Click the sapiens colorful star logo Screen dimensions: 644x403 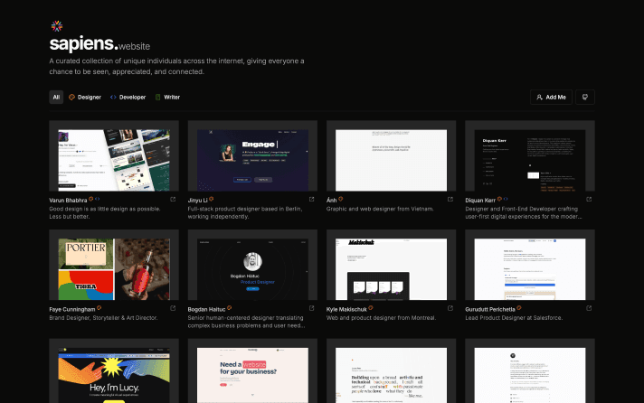tap(57, 26)
